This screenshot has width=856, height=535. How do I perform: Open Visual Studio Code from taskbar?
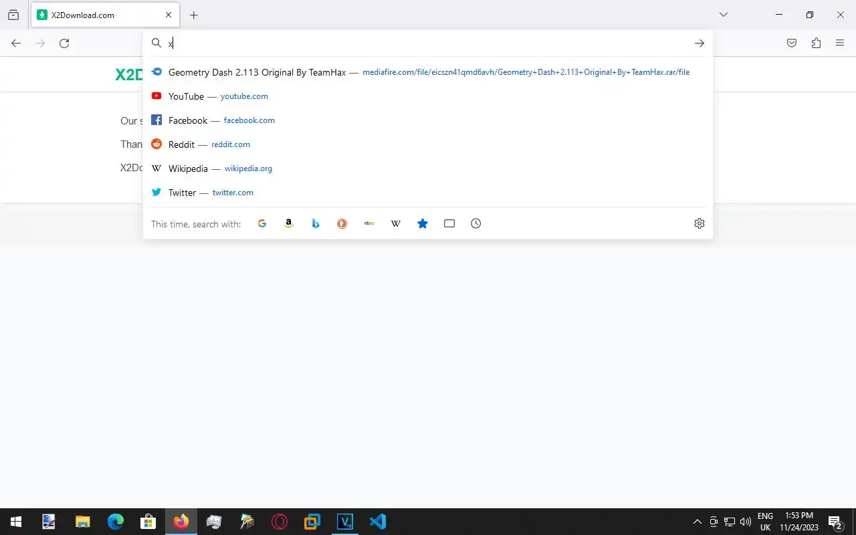(378, 522)
